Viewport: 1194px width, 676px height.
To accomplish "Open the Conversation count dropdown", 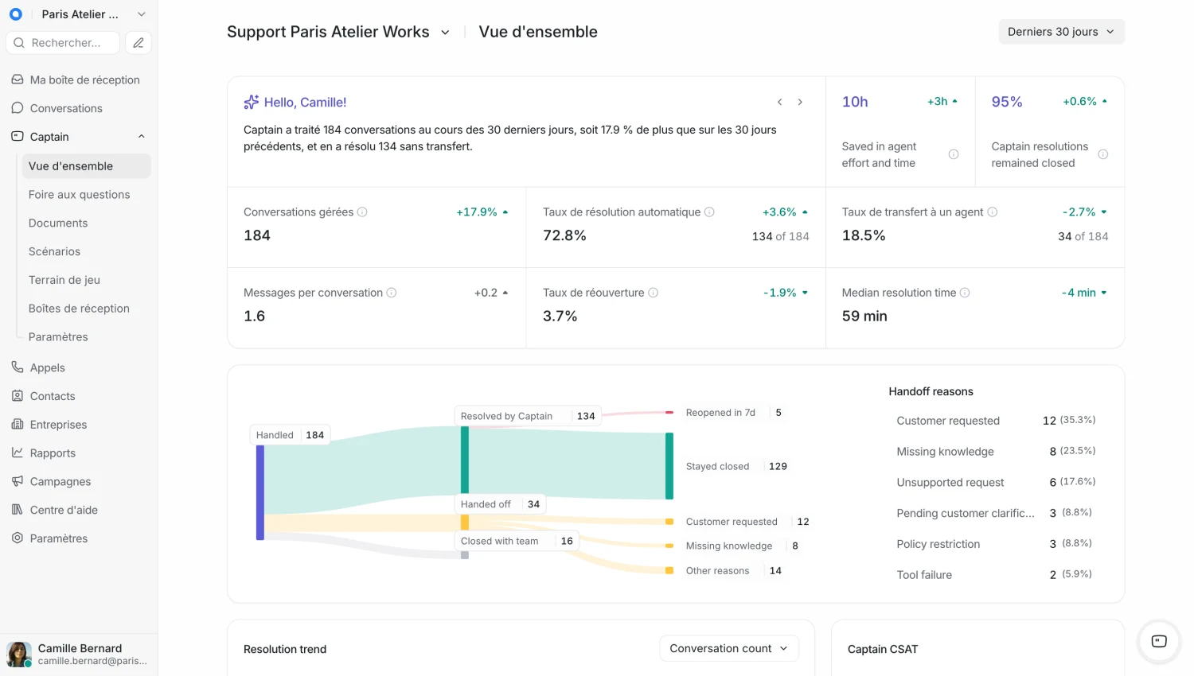I will 729,649.
